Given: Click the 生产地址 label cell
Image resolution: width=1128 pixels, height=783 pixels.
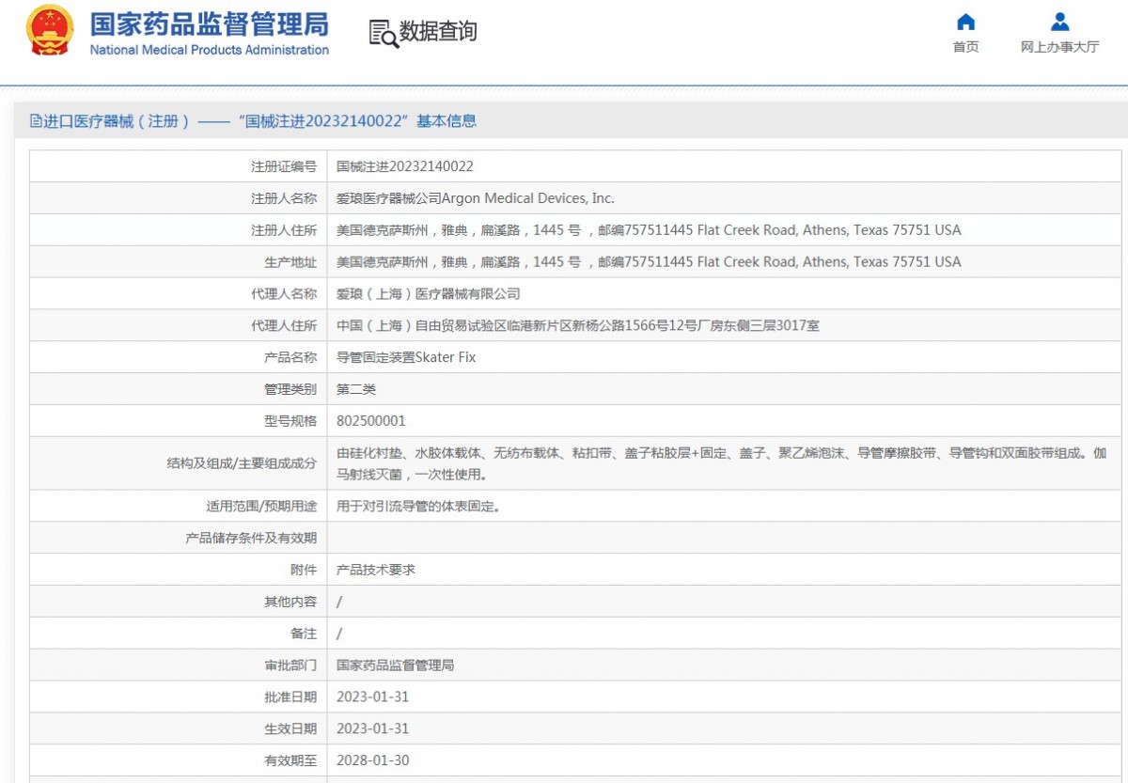Looking at the screenshot, I should click(x=179, y=262).
